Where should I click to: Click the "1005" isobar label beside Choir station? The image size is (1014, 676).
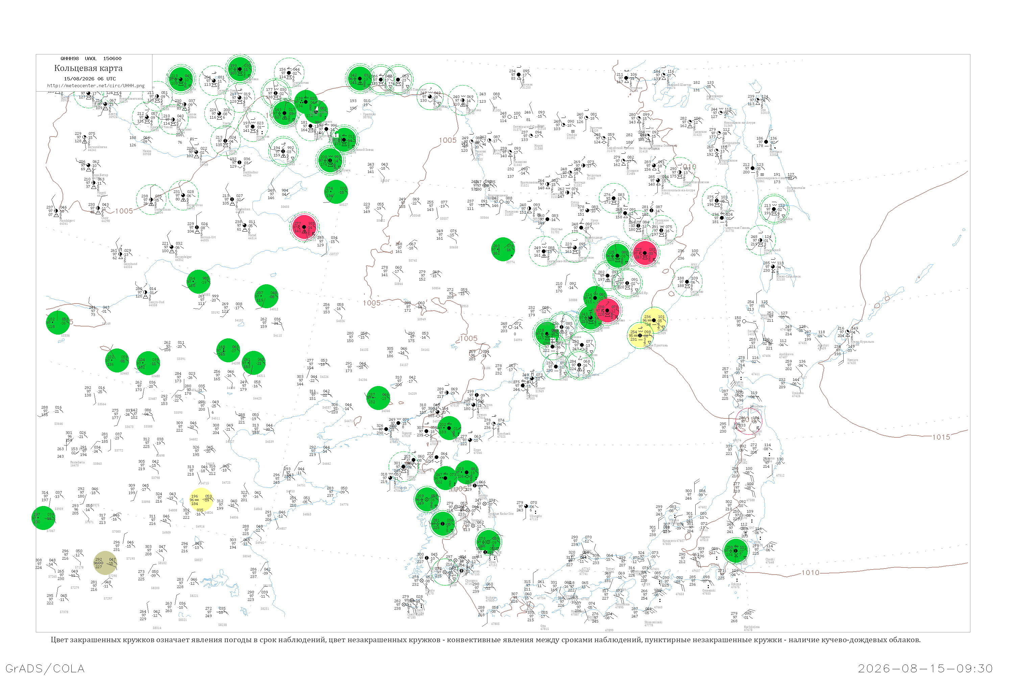pyautogui.click(x=124, y=211)
